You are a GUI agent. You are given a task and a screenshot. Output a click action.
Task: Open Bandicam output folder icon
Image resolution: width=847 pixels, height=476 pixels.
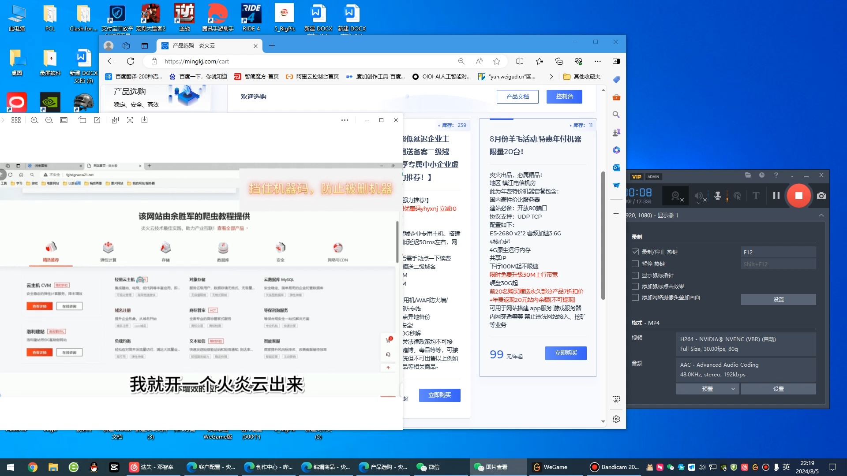[748, 175]
